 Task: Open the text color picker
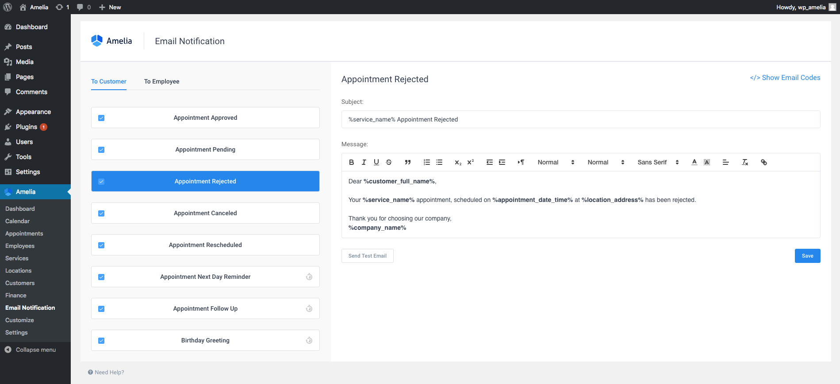(x=694, y=162)
